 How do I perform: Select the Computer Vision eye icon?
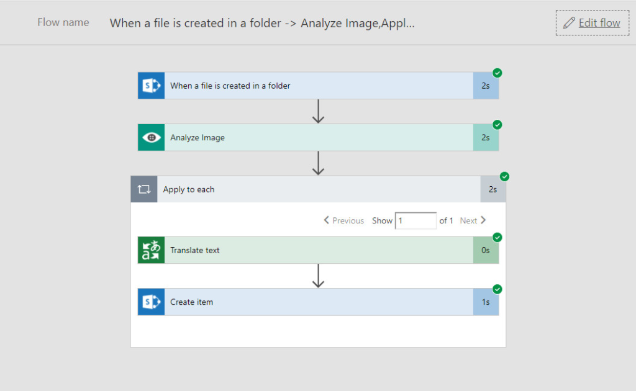[150, 137]
